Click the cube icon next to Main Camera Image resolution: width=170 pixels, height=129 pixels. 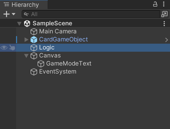pos(34,32)
